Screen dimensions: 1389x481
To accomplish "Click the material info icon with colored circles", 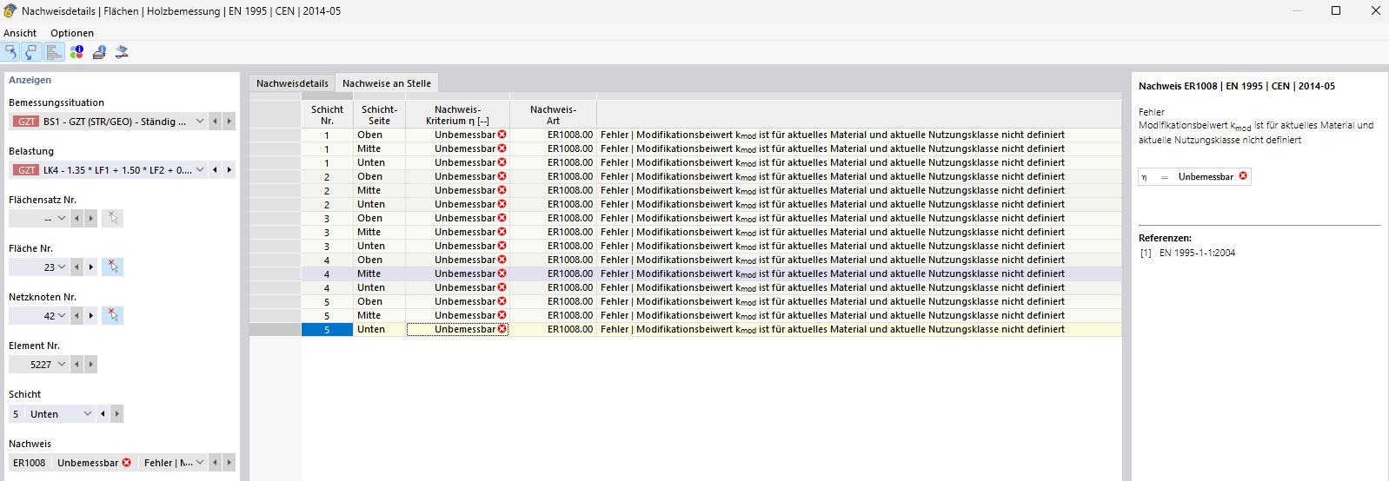I will [x=76, y=52].
